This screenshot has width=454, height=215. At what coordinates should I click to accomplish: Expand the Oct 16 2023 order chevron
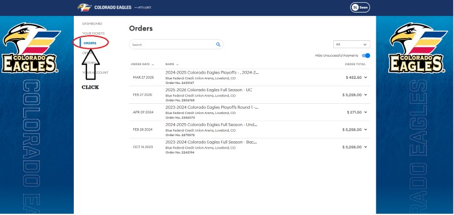pos(365,147)
